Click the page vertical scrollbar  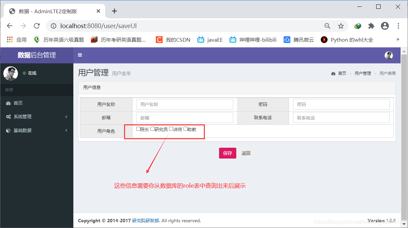click(x=404, y=137)
